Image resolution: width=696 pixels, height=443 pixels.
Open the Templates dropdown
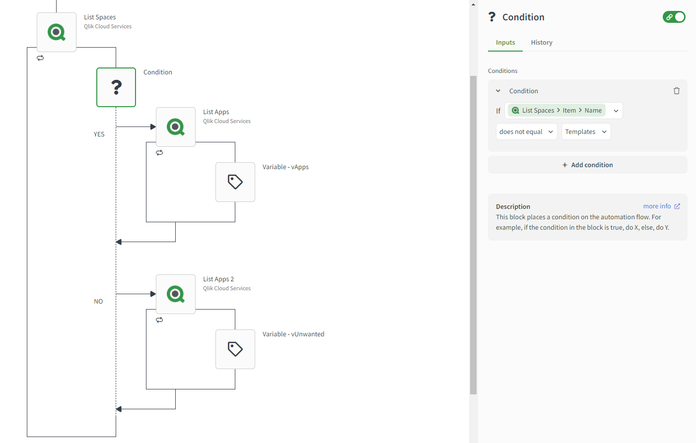(x=586, y=132)
